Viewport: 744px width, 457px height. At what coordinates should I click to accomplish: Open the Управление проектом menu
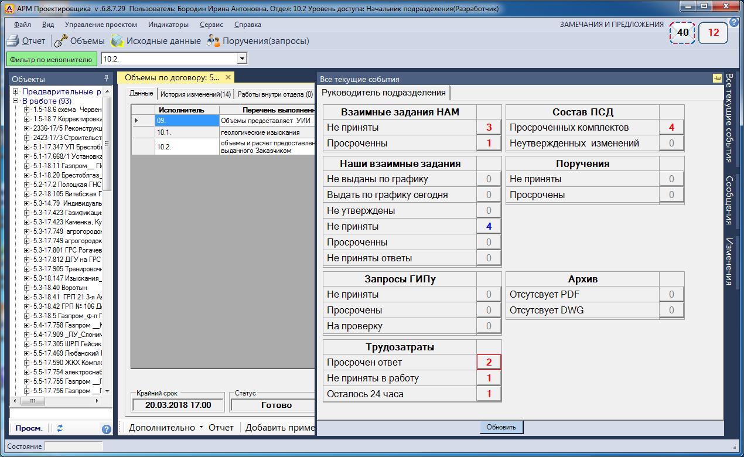point(101,25)
